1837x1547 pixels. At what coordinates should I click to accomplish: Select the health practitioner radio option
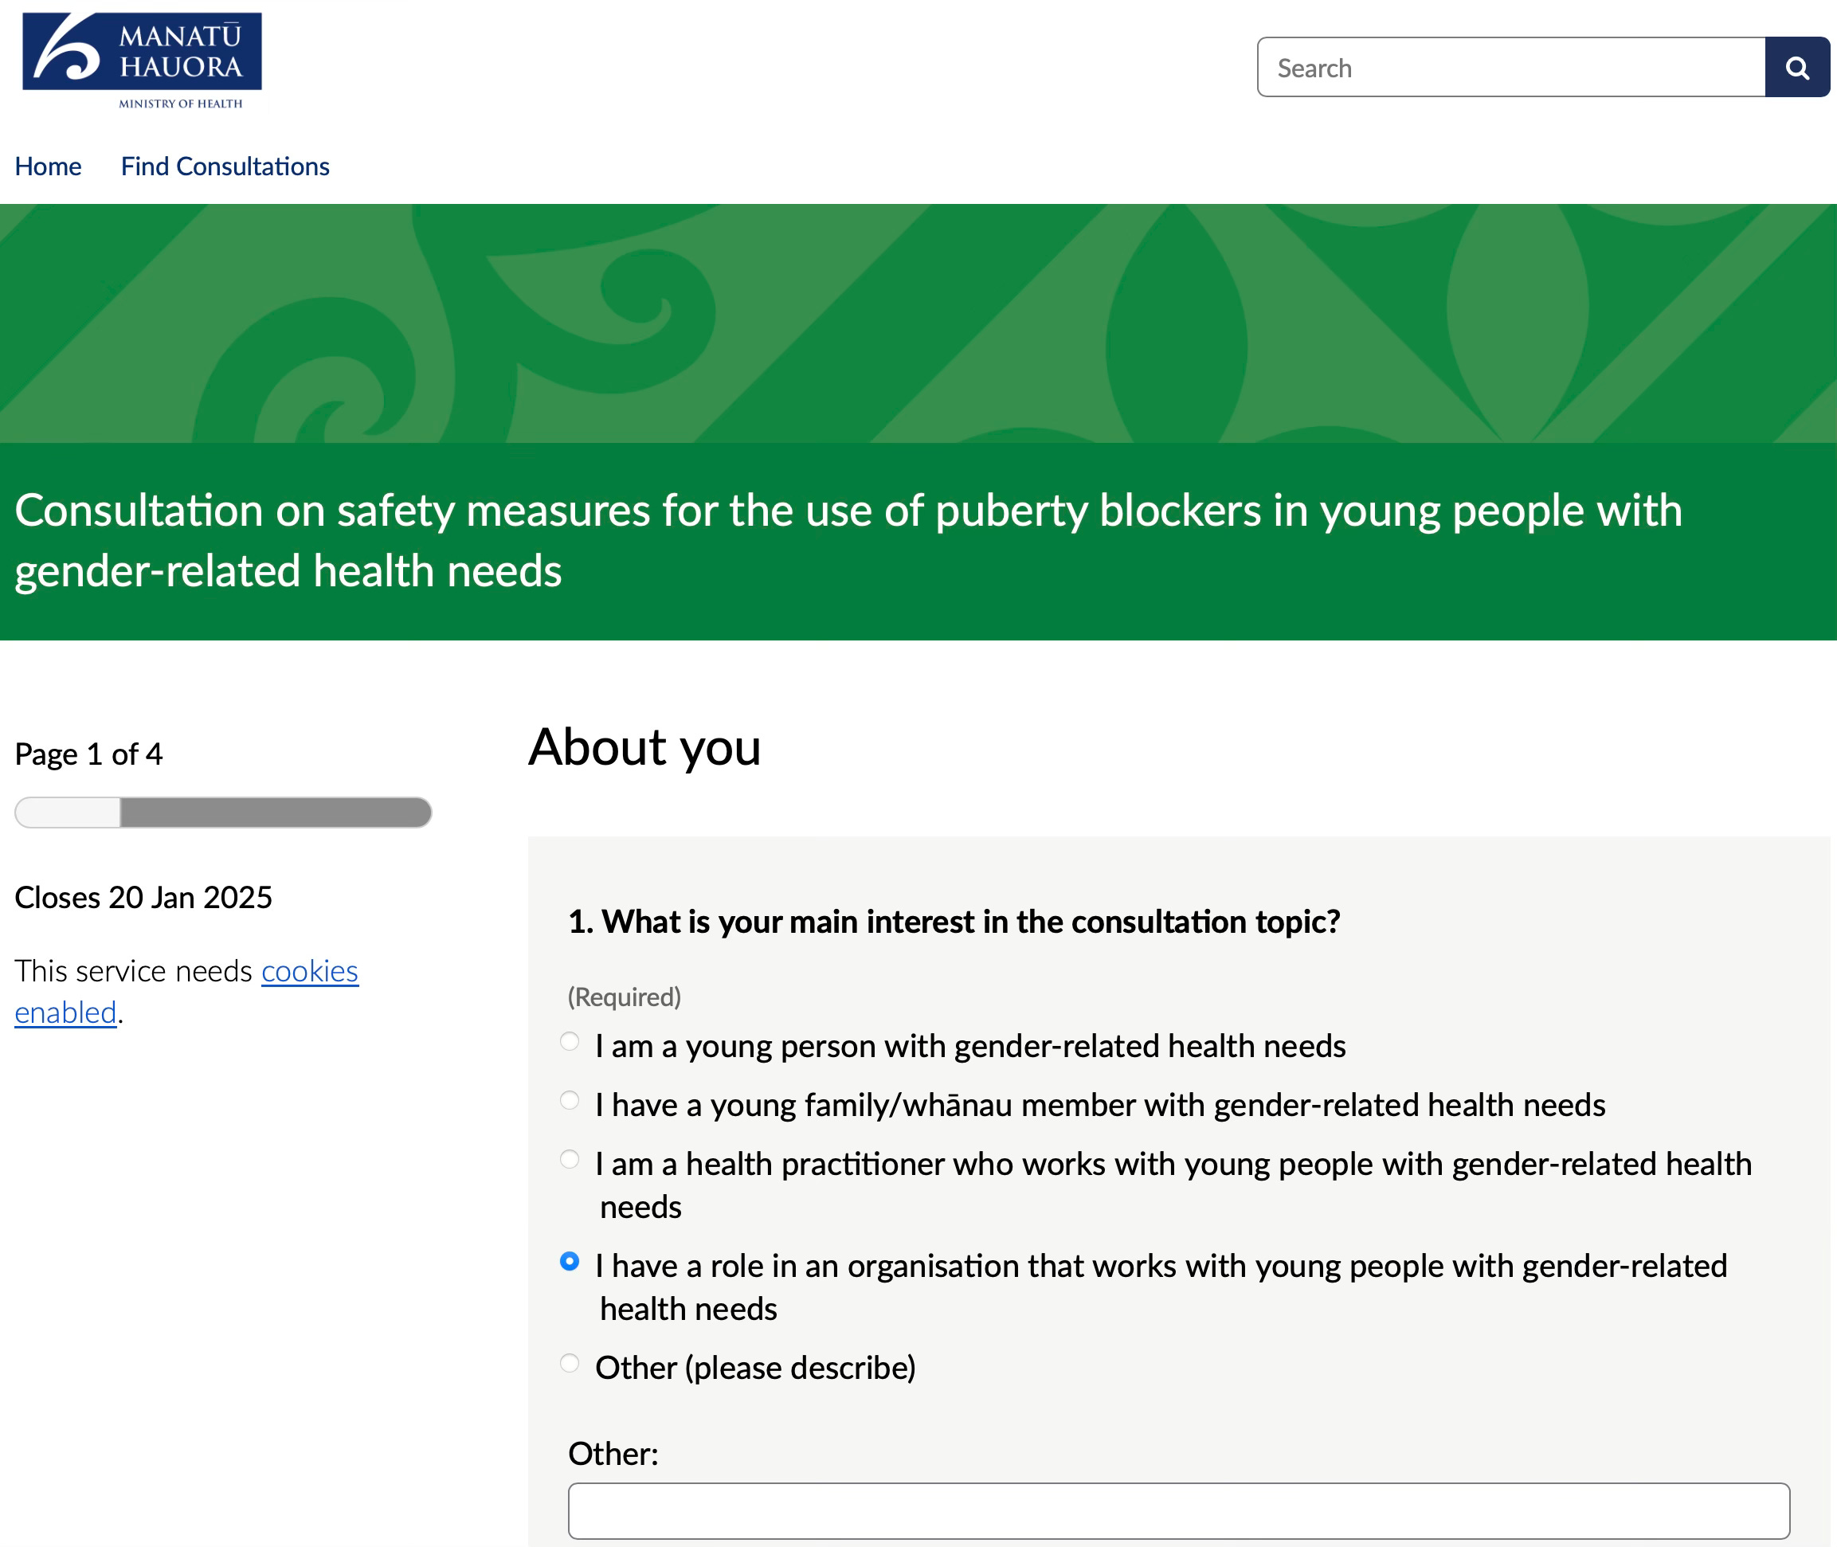tap(569, 1158)
